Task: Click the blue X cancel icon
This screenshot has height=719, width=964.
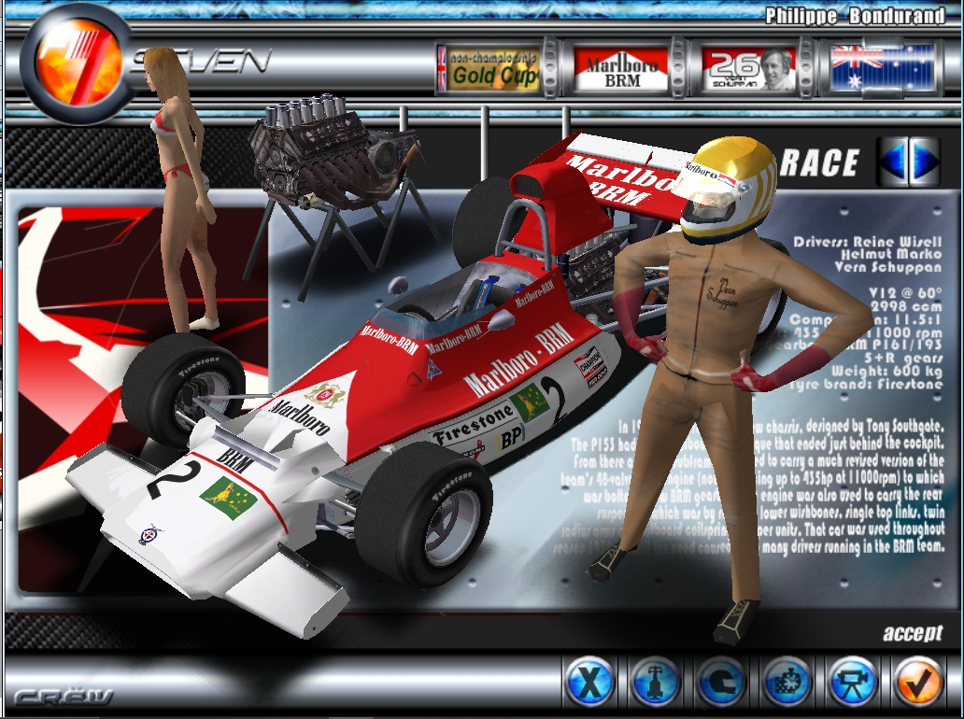Action: coord(589,681)
